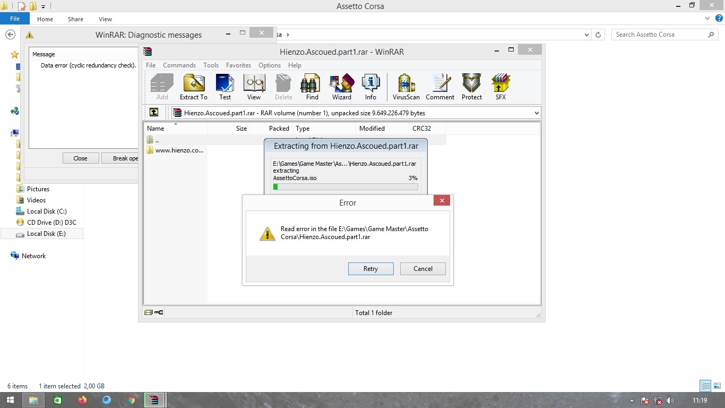
Task: Show hidden system tray icons
Action: pyautogui.click(x=632, y=401)
